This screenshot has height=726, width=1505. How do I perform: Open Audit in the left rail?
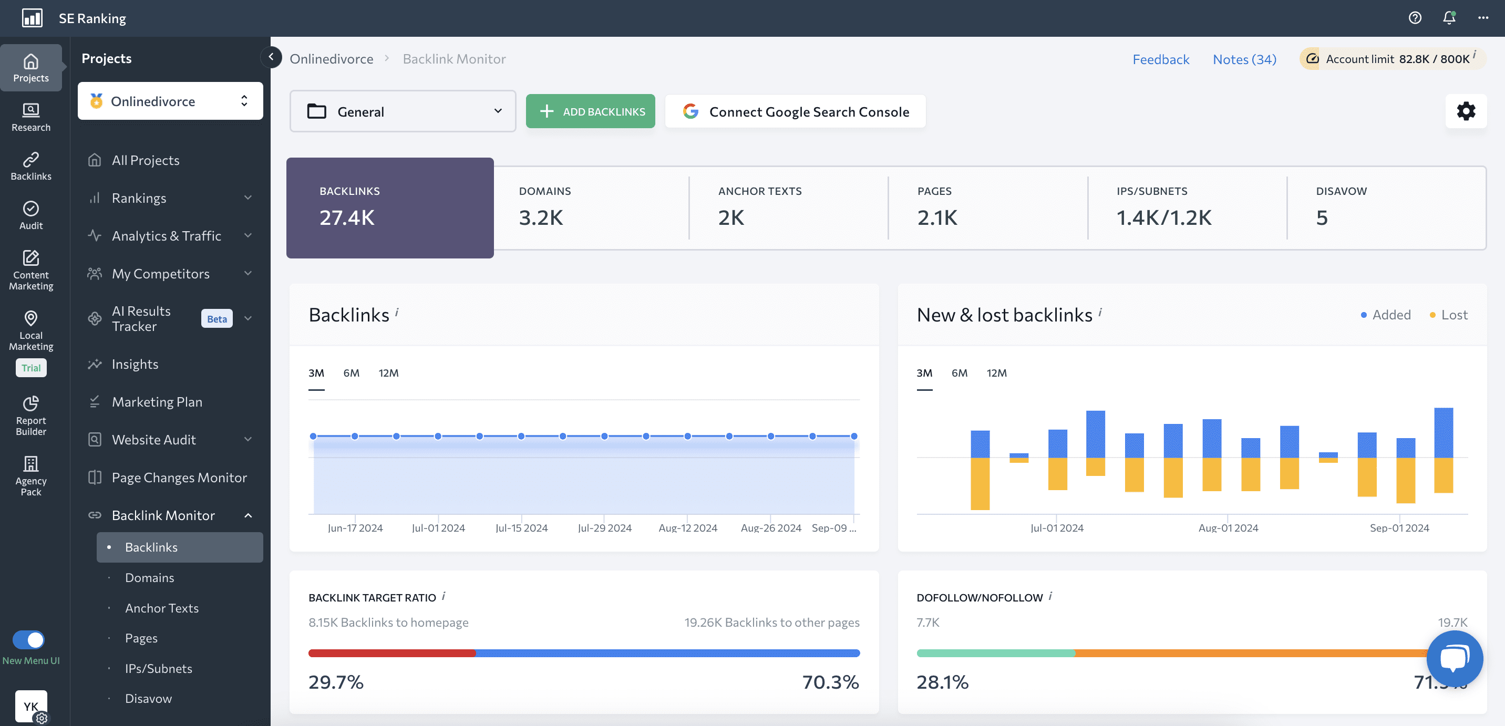tap(31, 215)
